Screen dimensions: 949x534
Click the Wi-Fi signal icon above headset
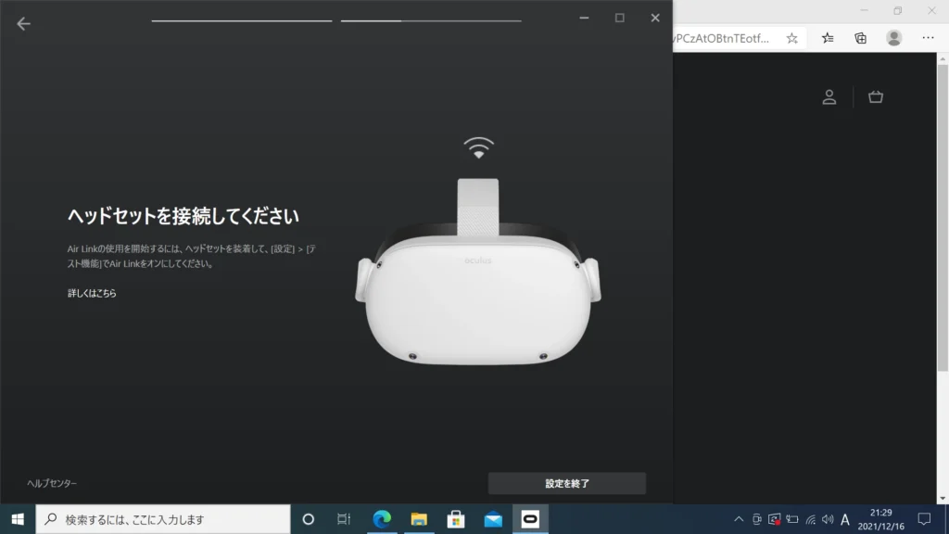479,147
